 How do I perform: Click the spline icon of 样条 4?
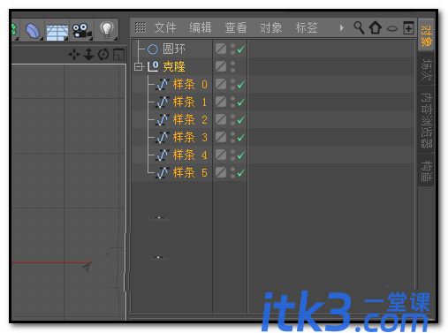(x=163, y=155)
